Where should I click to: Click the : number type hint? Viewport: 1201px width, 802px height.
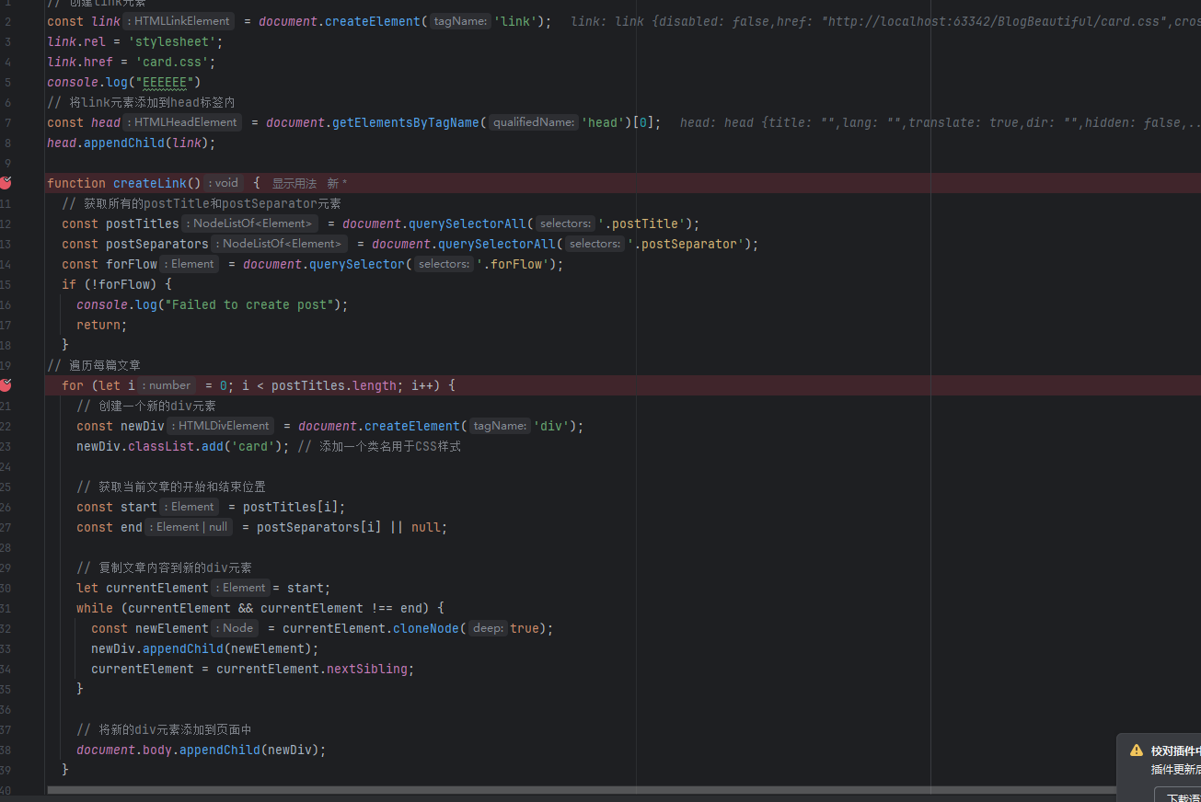[x=167, y=385]
